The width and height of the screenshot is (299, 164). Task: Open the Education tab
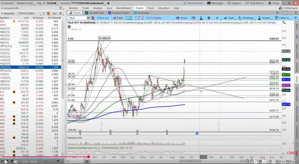(x=164, y=8)
